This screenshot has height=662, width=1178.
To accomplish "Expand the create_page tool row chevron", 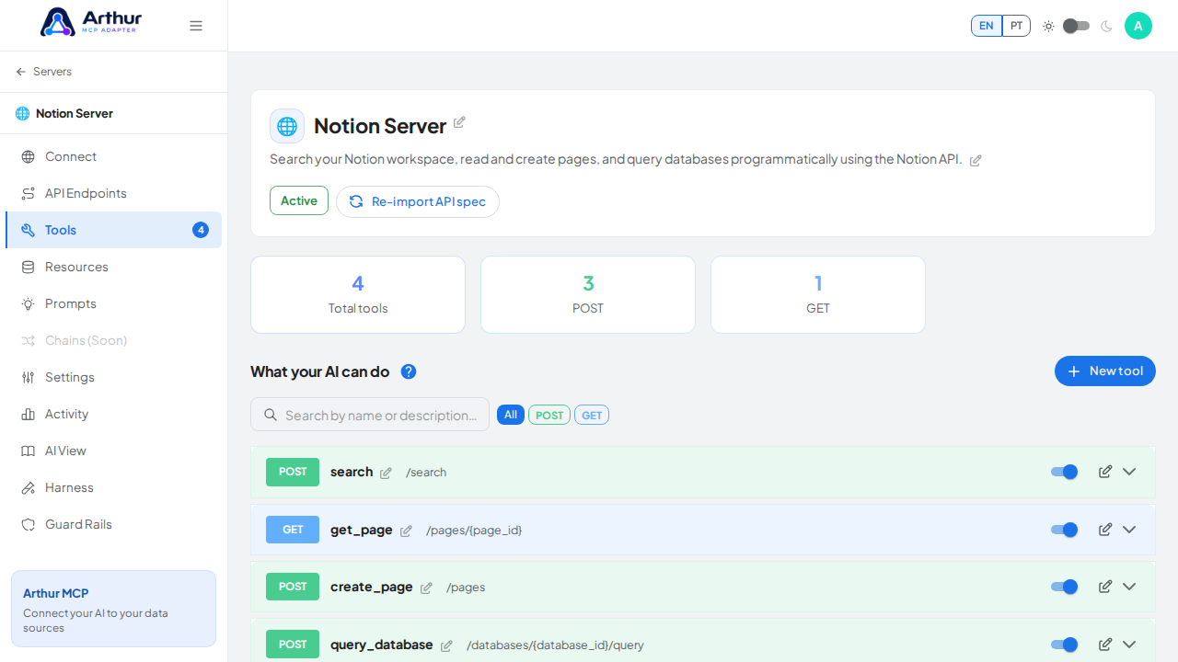I will click(x=1129, y=587).
